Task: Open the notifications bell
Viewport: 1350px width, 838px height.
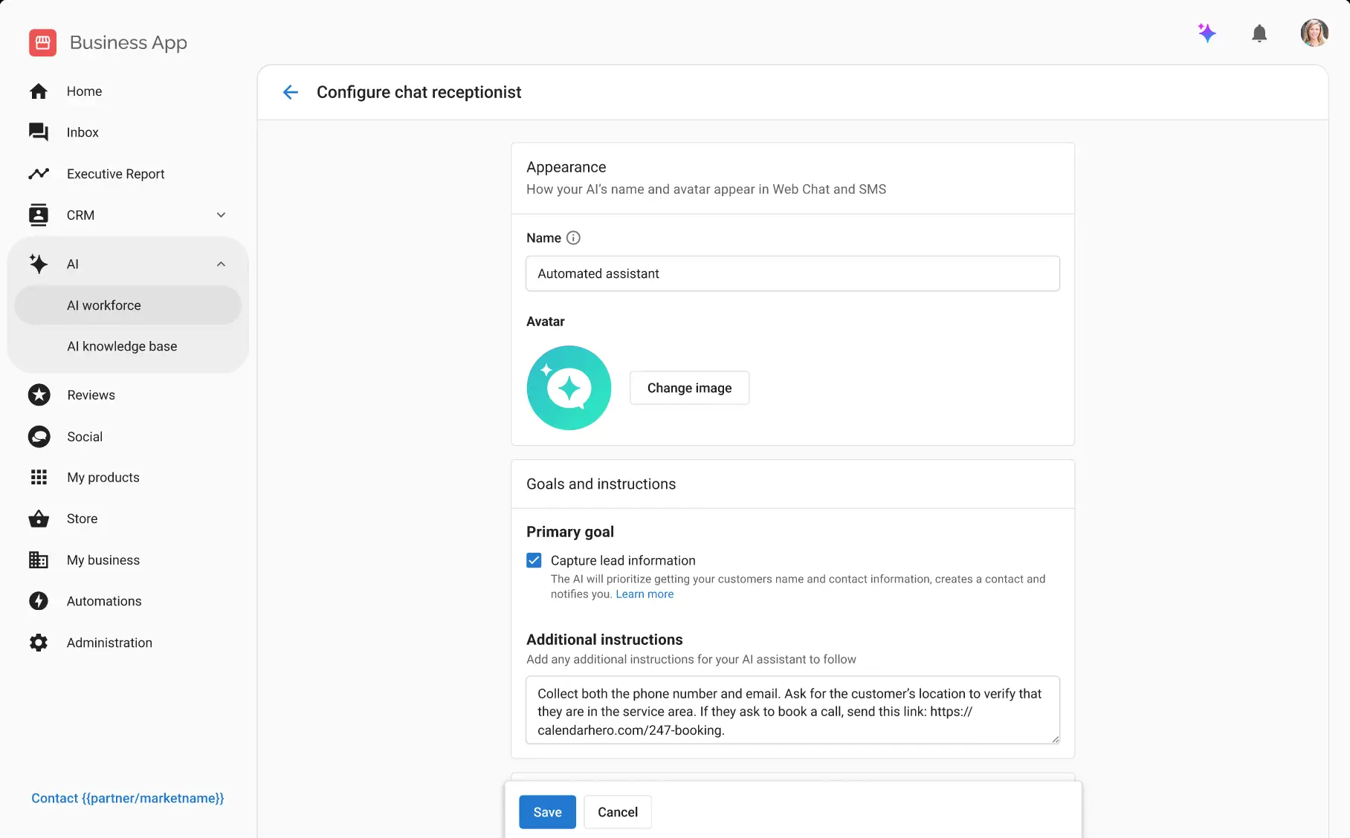Action: 1259,33
